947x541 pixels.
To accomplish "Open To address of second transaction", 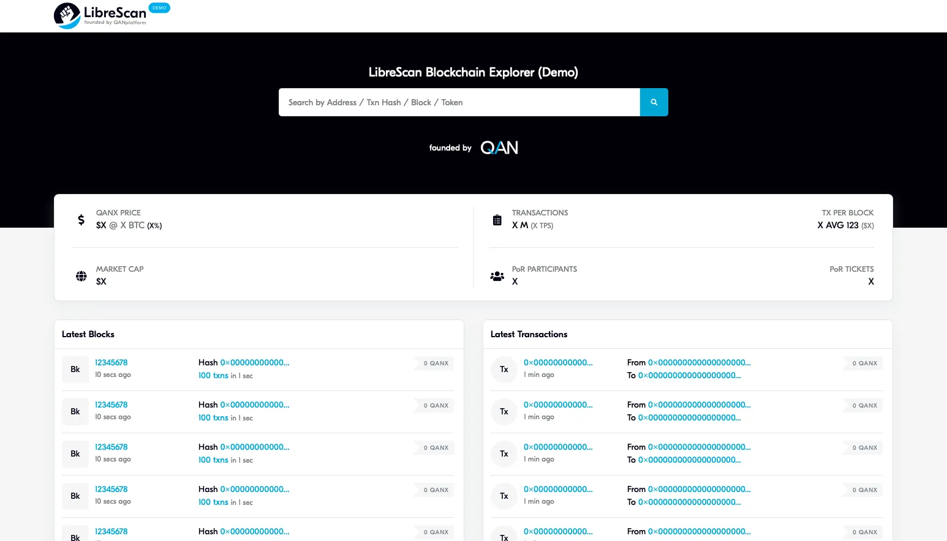I will coord(690,417).
